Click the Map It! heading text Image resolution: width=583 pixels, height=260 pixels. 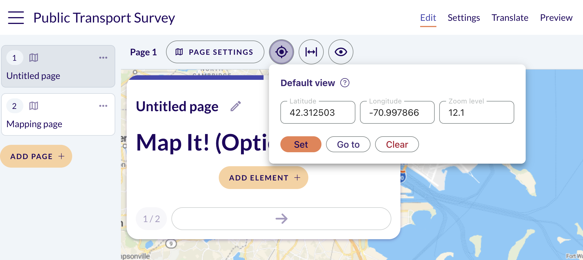[x=203, y=143]
